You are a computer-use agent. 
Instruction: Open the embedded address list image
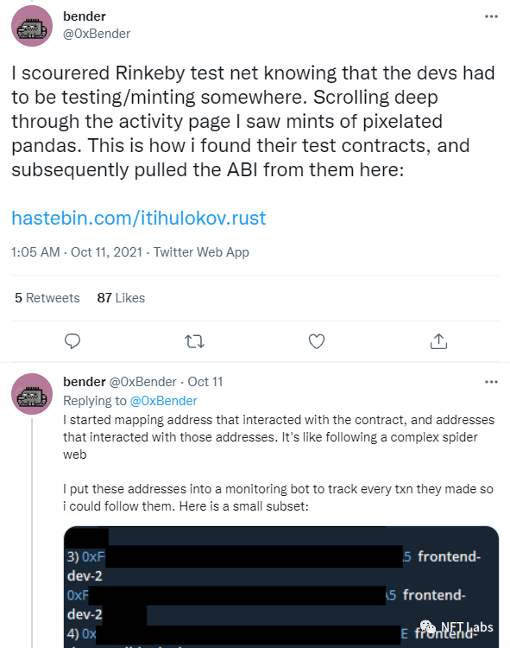pyautogui.click(x=281, y=587)
